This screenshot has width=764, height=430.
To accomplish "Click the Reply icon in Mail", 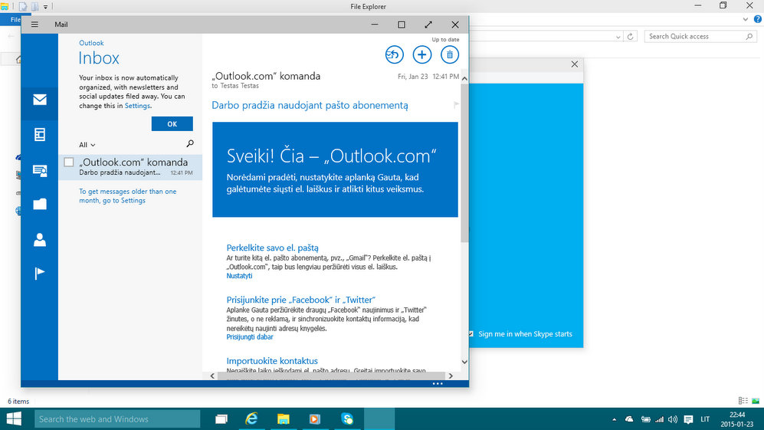I will pyautogui.click(x=393, y=54).
